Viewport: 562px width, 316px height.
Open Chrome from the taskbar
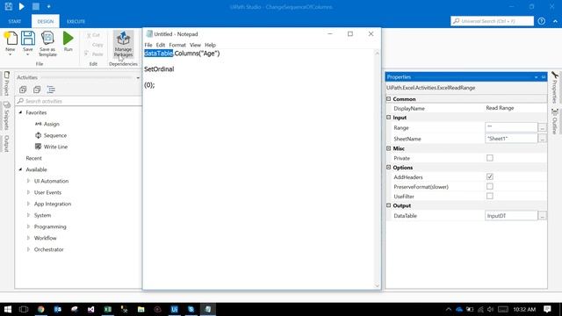pyautogui.click(x=41, y=309)
